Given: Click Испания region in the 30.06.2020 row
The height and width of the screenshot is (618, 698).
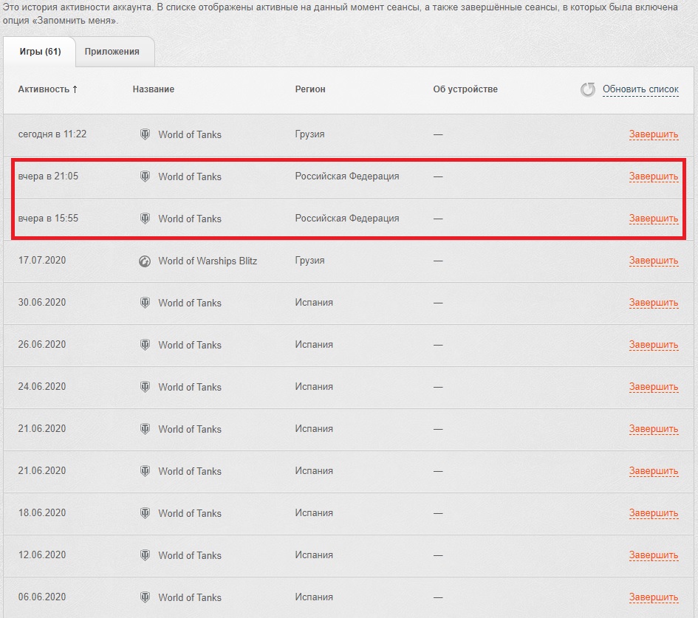Looking at the screenshot, I should [314, 303].
